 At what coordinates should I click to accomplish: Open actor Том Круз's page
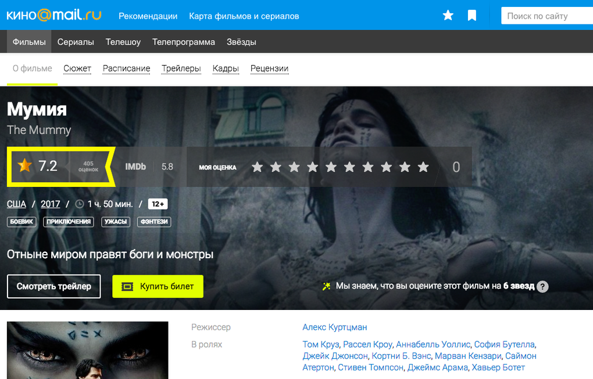[x=321, y=345]
